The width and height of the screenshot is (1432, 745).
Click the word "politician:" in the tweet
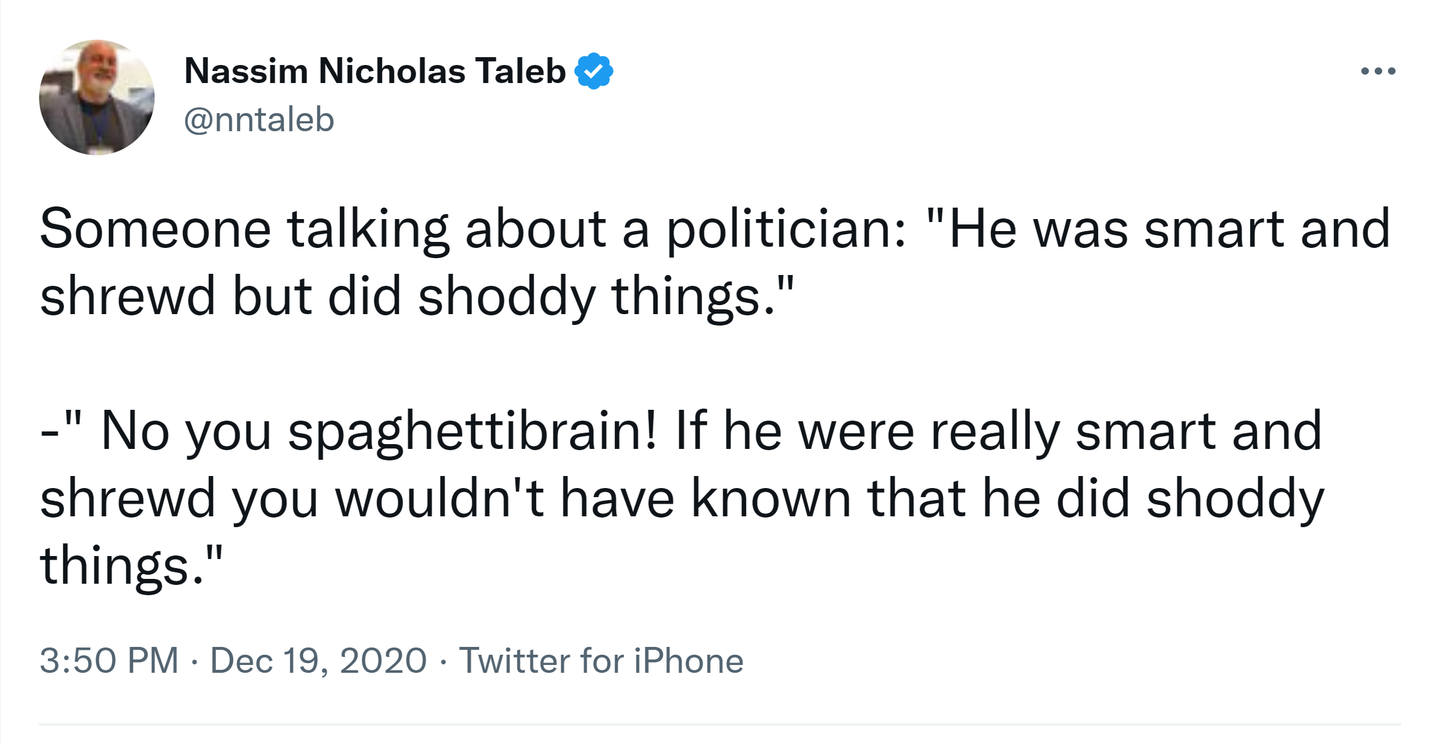[786, 230]
